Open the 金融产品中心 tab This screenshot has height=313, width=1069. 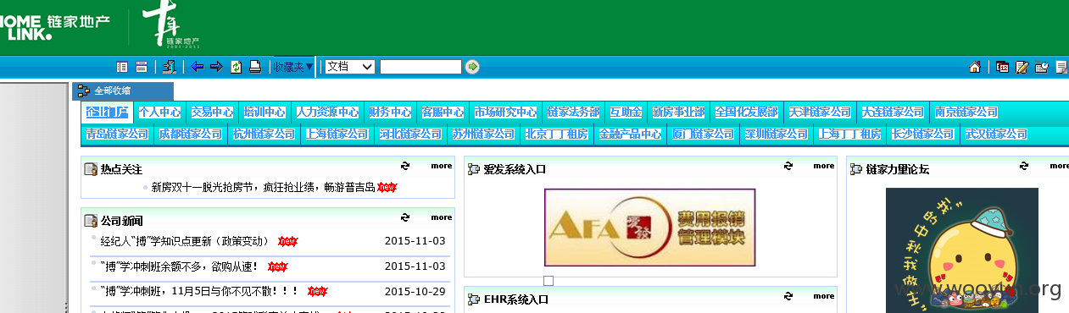pos(630,134)
